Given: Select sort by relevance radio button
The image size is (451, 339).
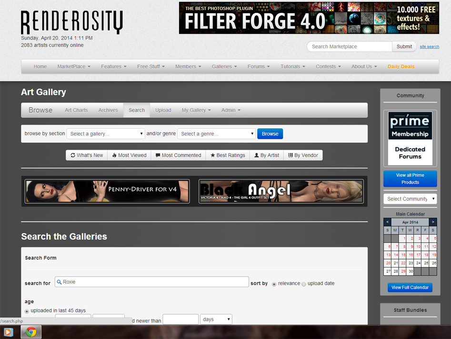Looking at the screenshot, I should [x=274, y=284].
